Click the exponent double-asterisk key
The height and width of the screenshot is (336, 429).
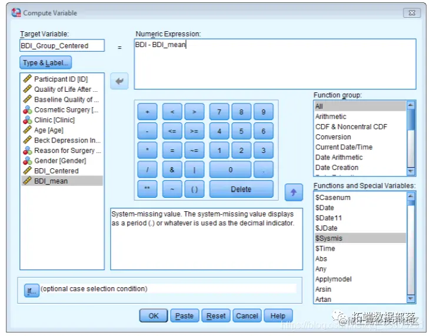pyautogui.click(x=147, y=189)
